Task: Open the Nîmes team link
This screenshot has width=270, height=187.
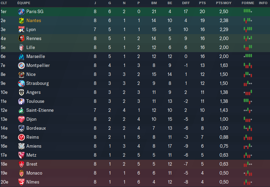Action: (33, 182)
